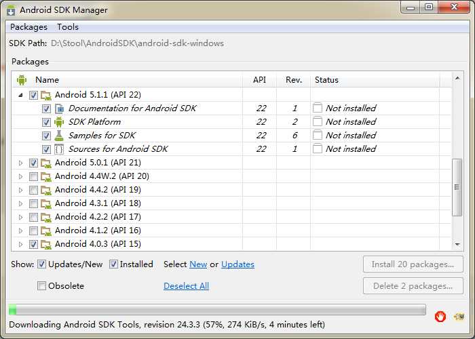475x339 pixels.
Task: Open the log window icon next to the stop icon
Action: point(459,317)
